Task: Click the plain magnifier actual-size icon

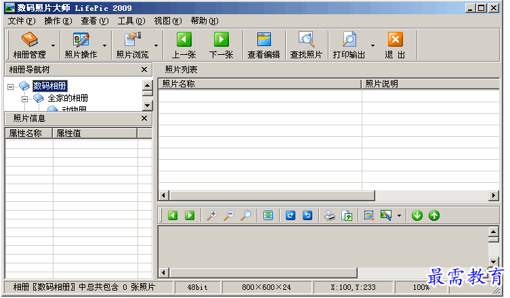Action: [246, 215]
